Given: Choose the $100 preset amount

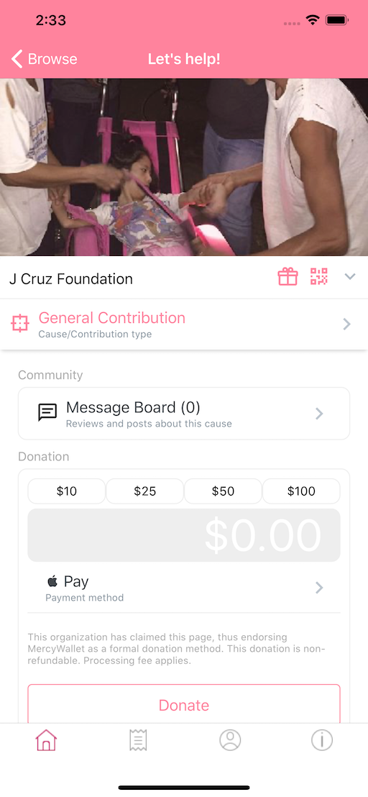Looking at the screenshot, I should pyautogui.click(x=301, y=491).
